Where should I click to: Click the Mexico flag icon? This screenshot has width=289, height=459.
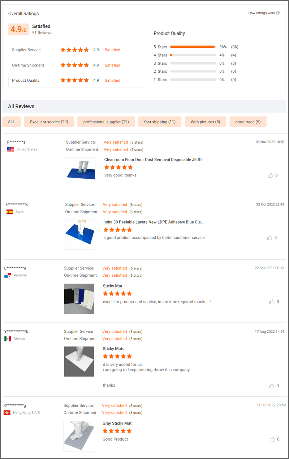tap(8, 339)
